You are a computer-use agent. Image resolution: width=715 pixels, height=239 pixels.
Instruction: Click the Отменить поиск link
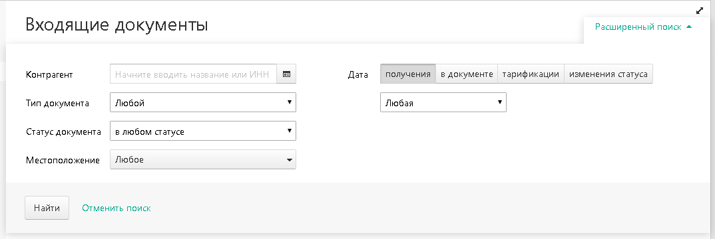click(x=117, y=208)
